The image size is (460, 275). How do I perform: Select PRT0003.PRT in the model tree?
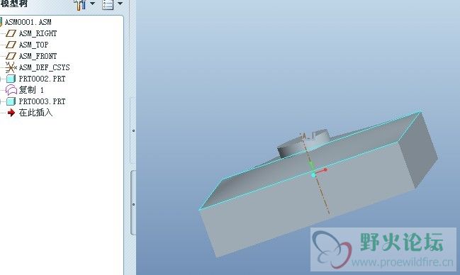click(x=42, y=101)
